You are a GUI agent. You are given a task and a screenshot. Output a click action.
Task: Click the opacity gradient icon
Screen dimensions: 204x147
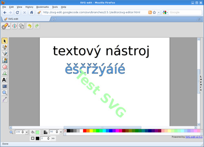pyautogui.click(x=45, y=132)
